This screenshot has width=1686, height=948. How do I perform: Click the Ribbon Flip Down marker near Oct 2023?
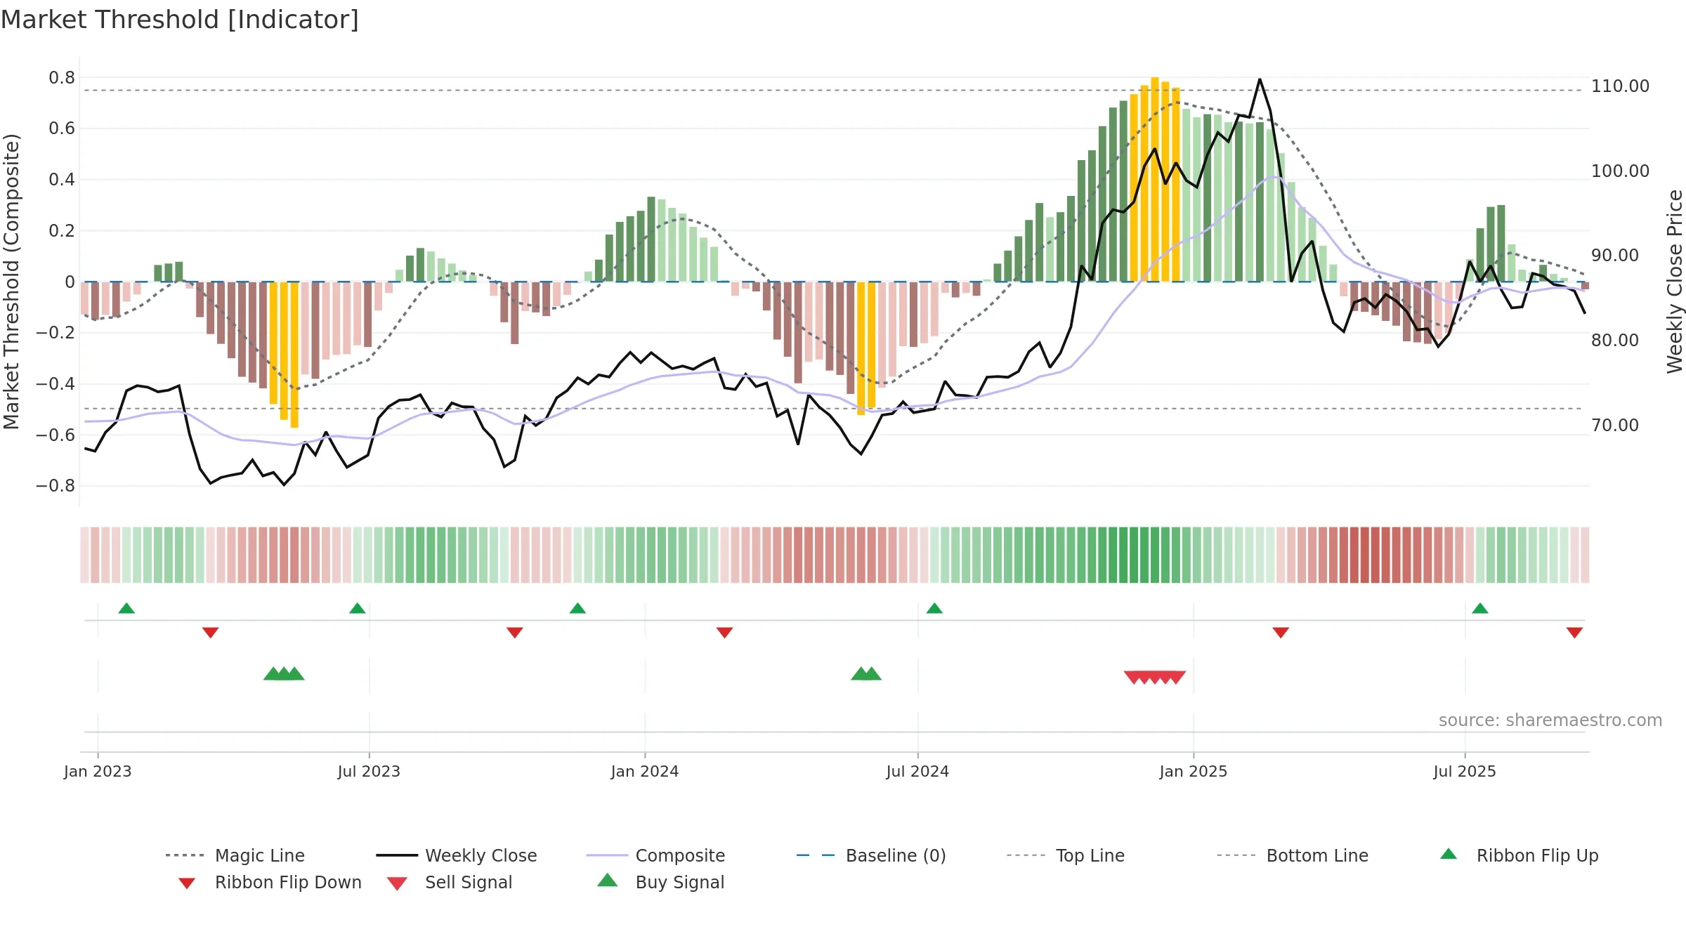pyautogui.click(x=514, y=633)
